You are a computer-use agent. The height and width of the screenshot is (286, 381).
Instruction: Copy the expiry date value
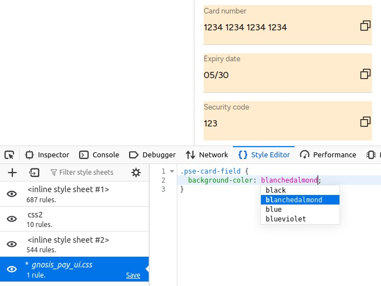pos(365,74)
